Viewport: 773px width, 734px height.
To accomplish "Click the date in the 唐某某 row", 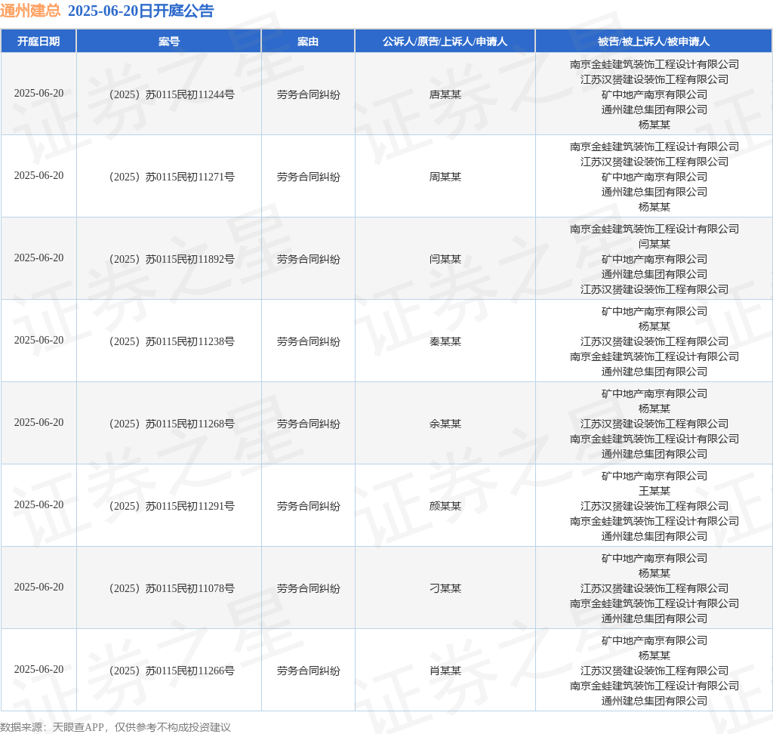I will tap(38, 93).
